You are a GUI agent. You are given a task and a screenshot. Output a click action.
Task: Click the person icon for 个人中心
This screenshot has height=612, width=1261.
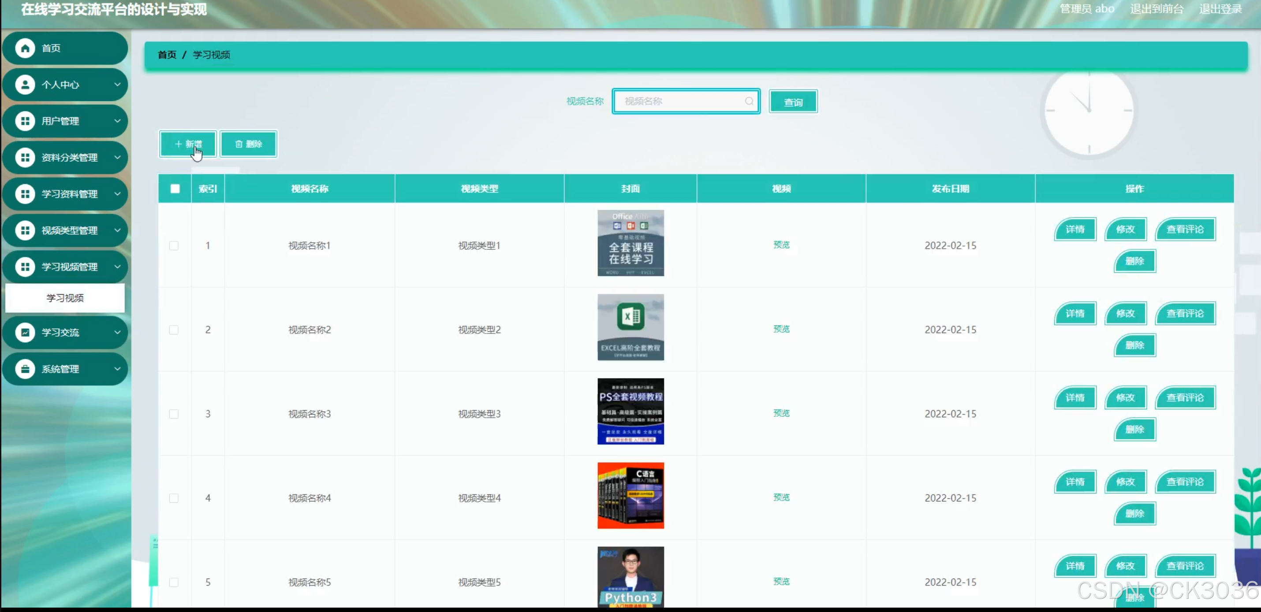click(25, 85)
